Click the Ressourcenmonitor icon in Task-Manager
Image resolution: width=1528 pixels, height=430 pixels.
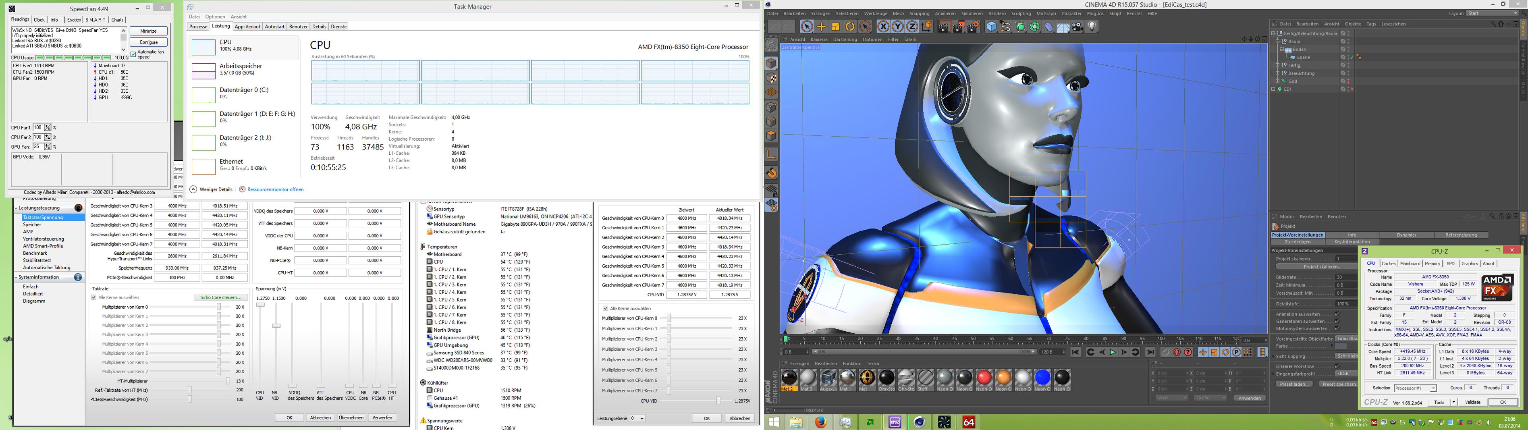click(242, 189)
